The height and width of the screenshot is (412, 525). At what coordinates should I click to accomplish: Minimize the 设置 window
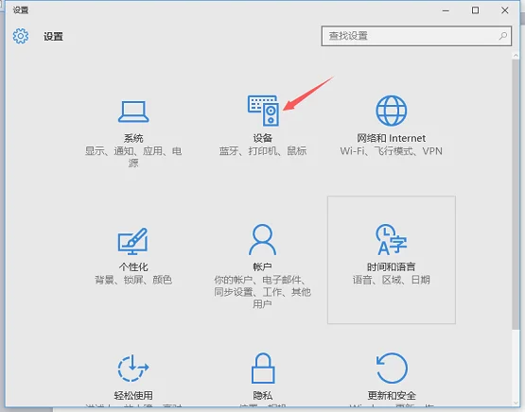(446, 10)
